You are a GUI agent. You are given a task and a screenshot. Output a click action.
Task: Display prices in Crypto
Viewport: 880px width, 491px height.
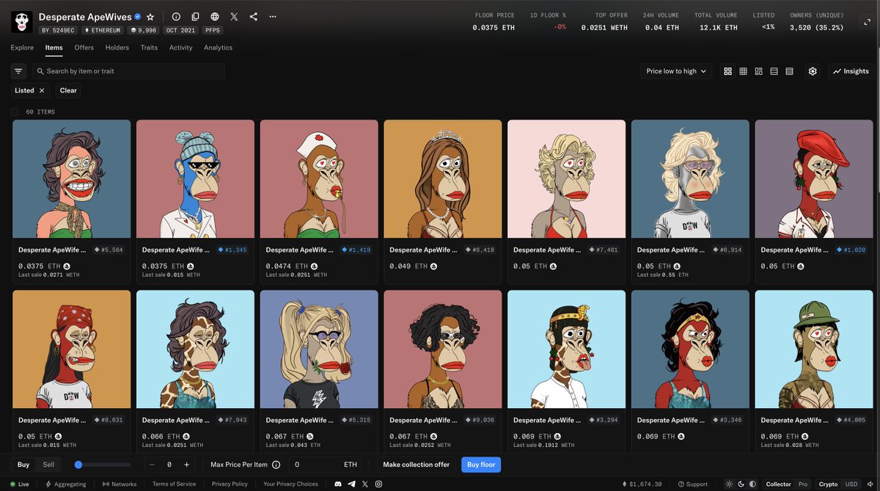(828, 484)
